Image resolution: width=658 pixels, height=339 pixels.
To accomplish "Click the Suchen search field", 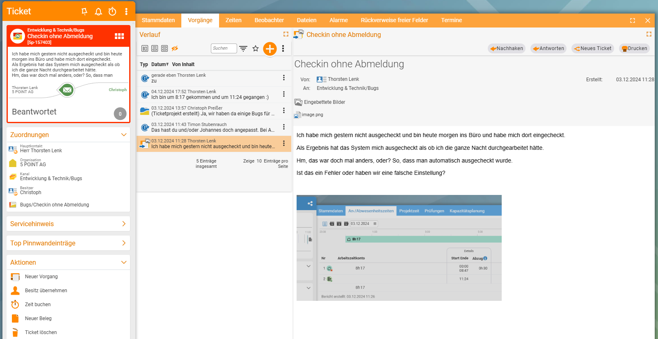I will pos(224,48).
